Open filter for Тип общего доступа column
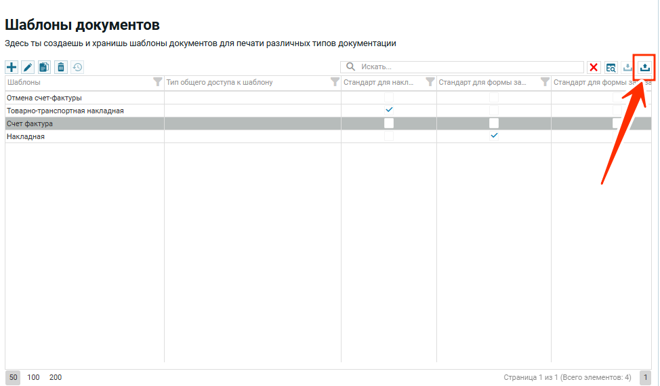 click(x=334, y=82)
